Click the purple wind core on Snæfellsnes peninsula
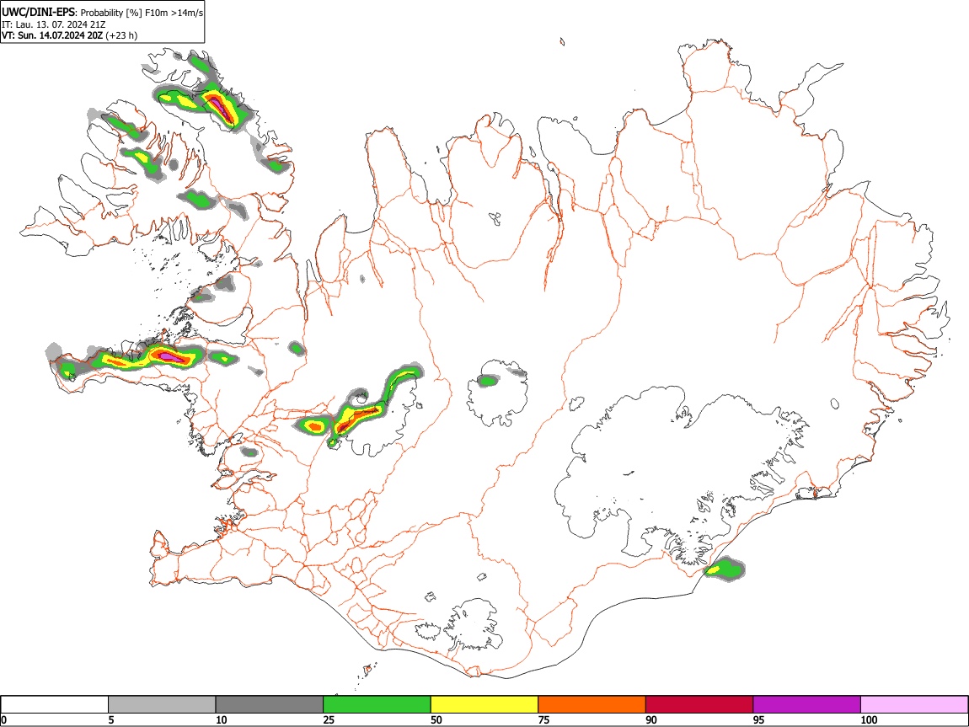 click(x=171, y=356)
